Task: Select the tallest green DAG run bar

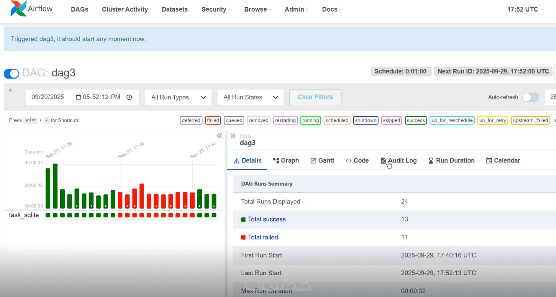Action: (x=55, y=186)
